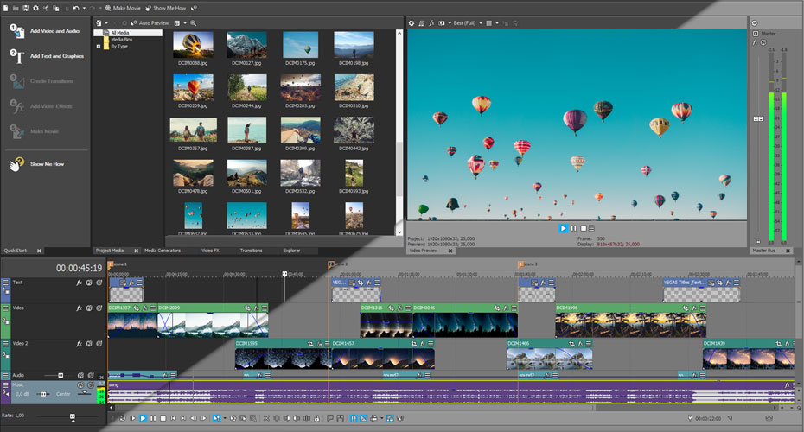The width and height of the screenshot is (804, 432).
Task: Open project properties gear in top toolbar
Action: point(36,8)
